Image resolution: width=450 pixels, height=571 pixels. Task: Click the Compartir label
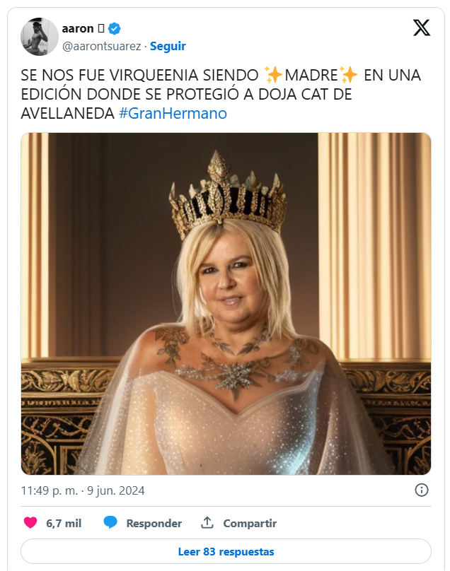pos(250,523)
